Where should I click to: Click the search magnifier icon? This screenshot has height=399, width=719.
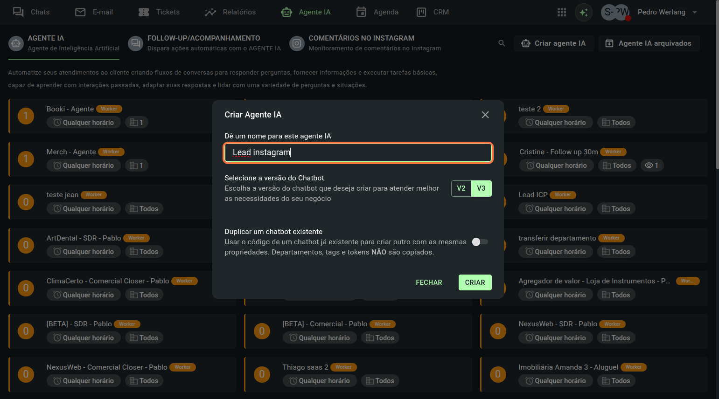[x=502, y=43]
